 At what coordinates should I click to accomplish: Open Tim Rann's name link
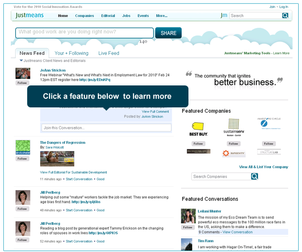(x=206, y=241)
